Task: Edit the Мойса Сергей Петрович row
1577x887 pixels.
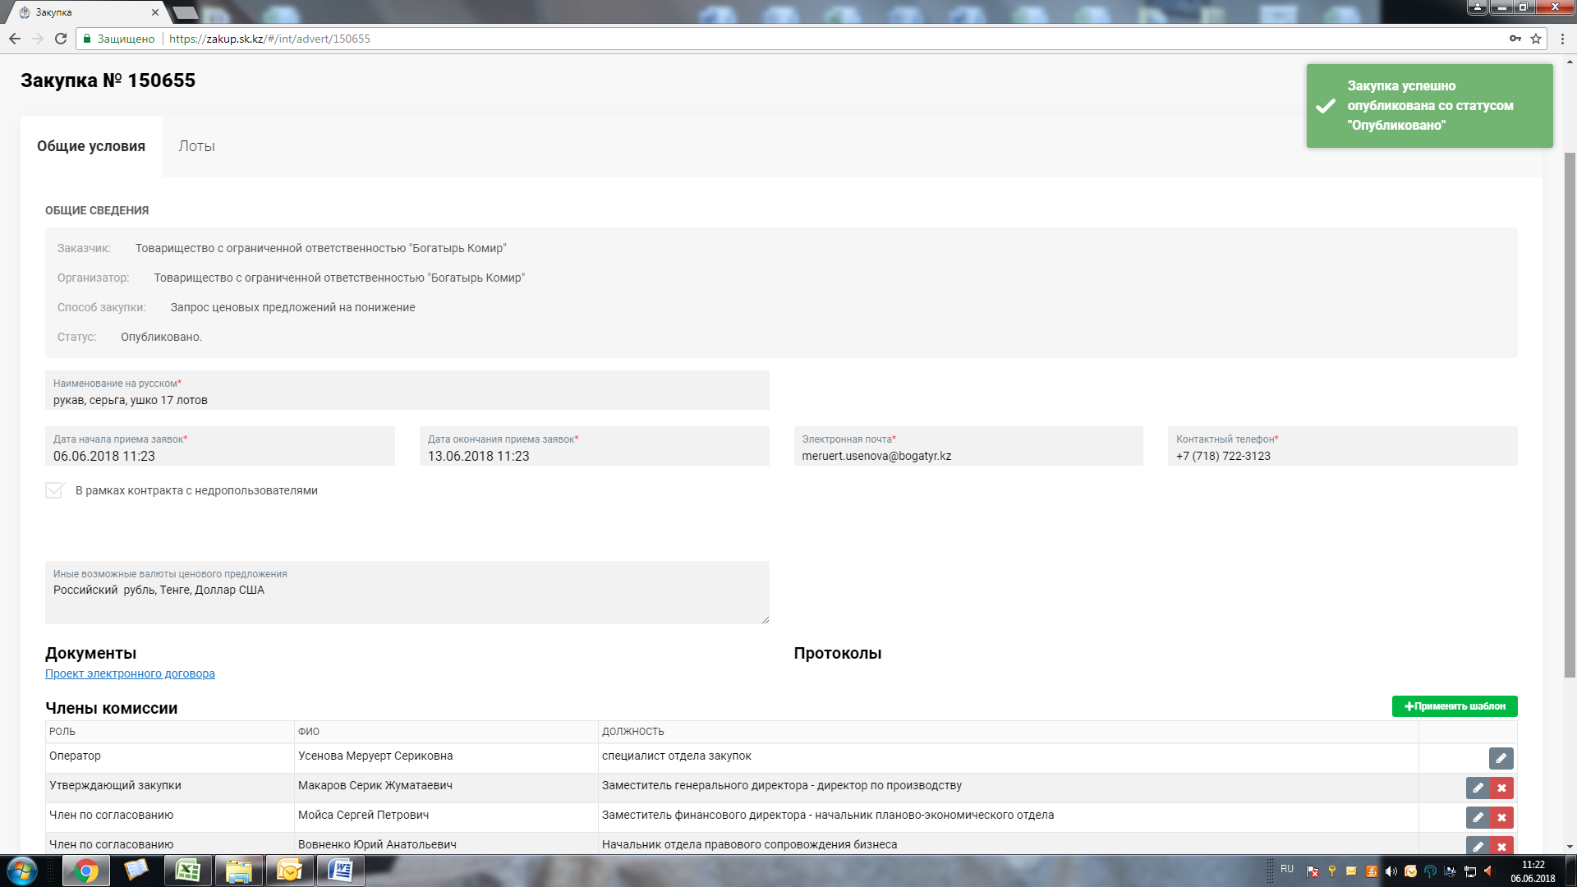Action: click(x=1478, y=817)
